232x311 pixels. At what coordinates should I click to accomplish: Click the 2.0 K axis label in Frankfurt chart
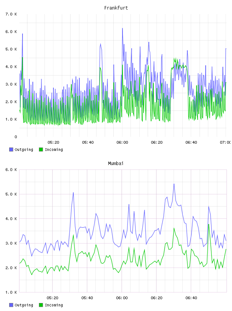click(x=11, y=102)
